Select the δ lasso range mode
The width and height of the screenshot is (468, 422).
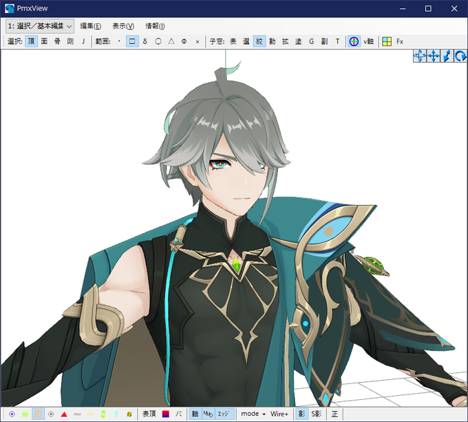145,41
